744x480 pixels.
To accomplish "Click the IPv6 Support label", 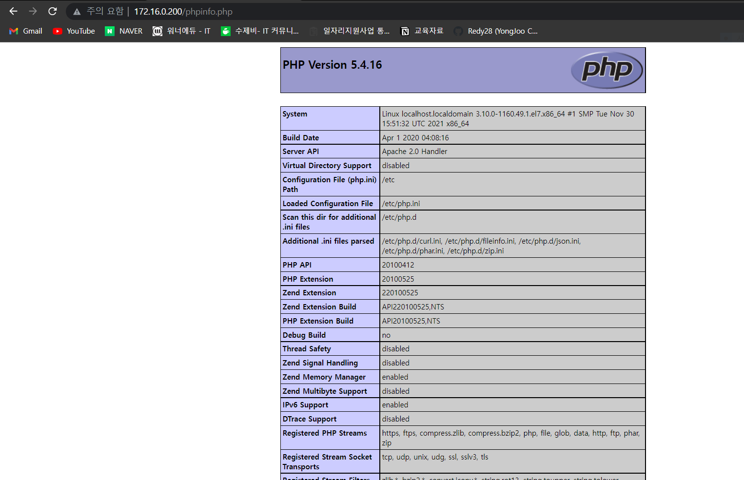I will [306, 405].
